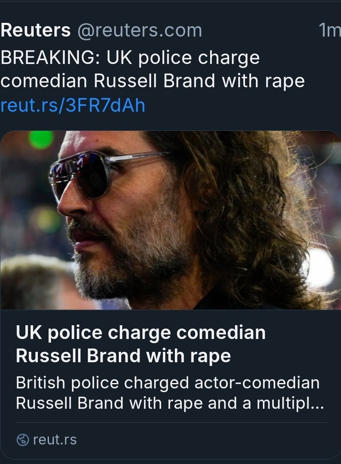Open the reut.rs/3FR7dAh short link
341x464 pixels.
click(x=73, y=106)
